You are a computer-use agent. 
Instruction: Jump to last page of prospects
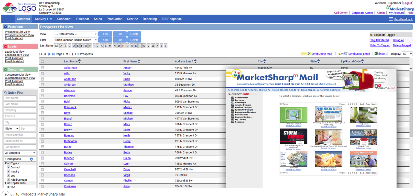(53, 54)
